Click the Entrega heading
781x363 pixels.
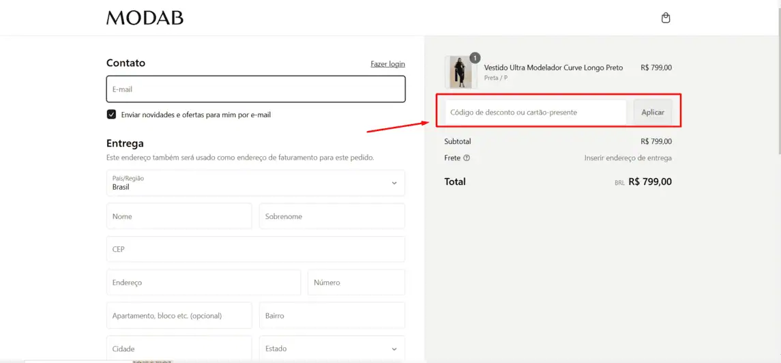click(125, 143)
